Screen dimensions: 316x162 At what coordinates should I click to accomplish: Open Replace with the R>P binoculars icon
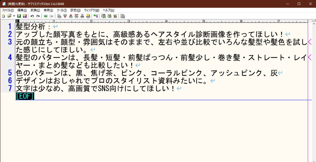coord(77,16)
